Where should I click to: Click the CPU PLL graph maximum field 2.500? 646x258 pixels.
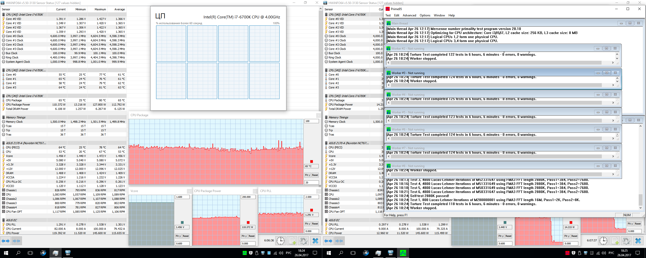tap(311, 197)
